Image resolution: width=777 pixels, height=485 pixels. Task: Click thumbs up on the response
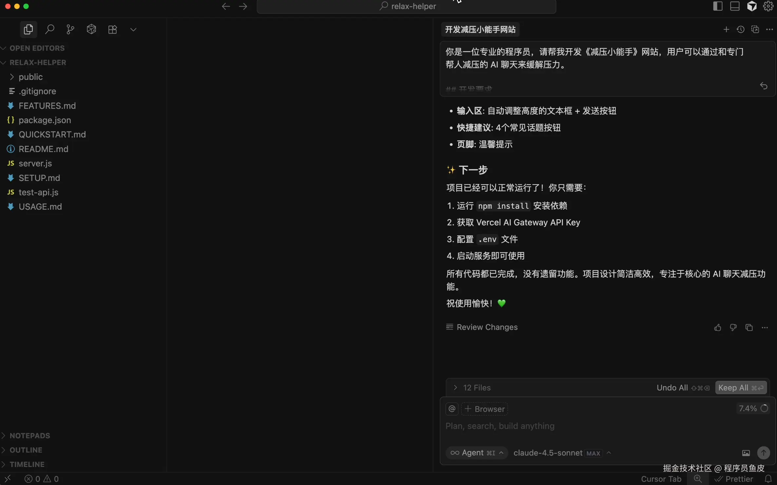click(x=717, y=327)
